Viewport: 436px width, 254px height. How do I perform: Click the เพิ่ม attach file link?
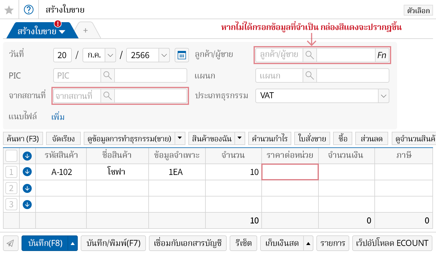click(58, 117)
